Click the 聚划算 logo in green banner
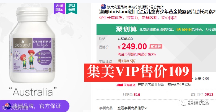216x112 pixels. 126,29
